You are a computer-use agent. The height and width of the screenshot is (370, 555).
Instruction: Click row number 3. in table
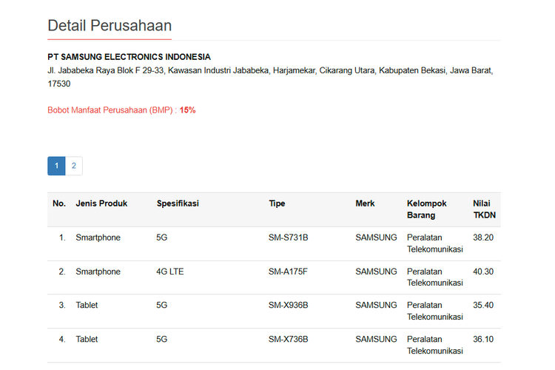tap(62, 305)
